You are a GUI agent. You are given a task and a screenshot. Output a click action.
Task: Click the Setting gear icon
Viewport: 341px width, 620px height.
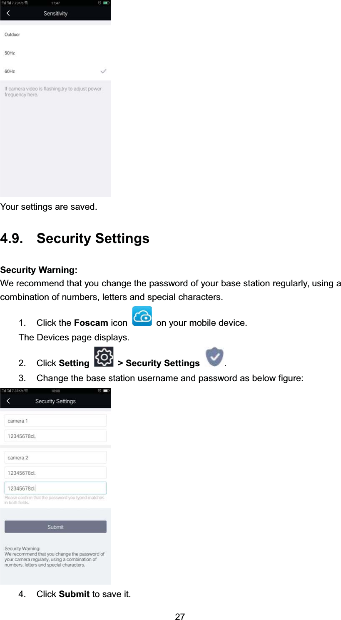coord(104,357)
